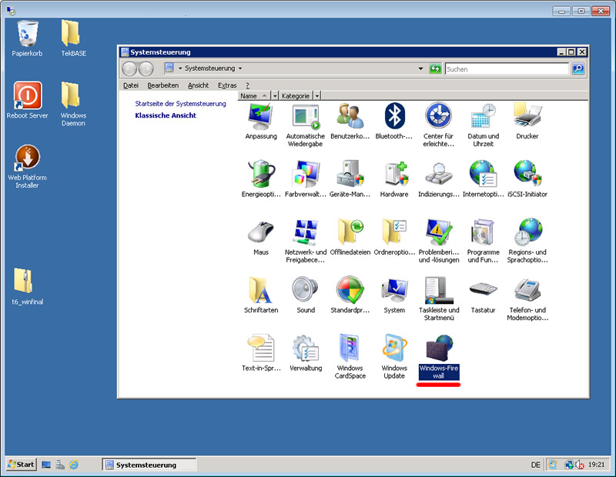Open the Name column dropdown arrow
The width and height of the screenshot is (616, 477).
[x=275, y=96]
